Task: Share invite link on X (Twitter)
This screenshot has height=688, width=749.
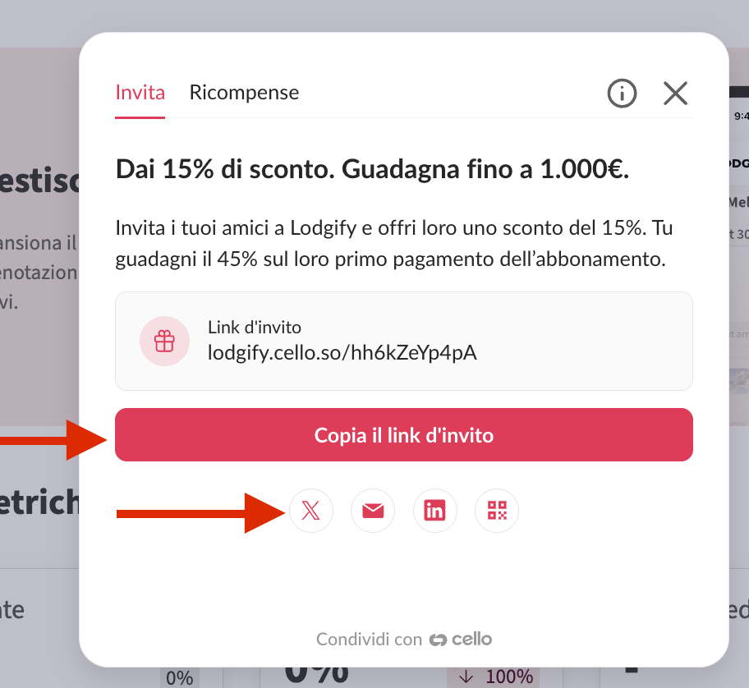Action: coord(311,511)
